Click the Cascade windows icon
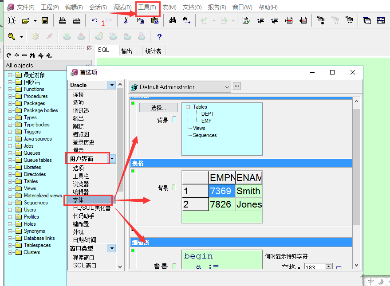This screenshot has height=286, width=390. [x=366, y=20]
